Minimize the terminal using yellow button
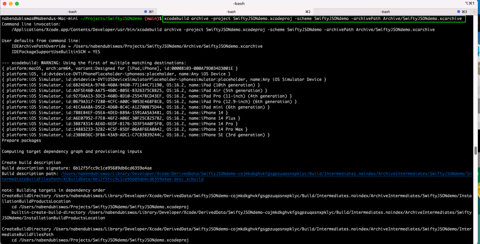The height and width of the screenshot is (244, 480). coord(11,3)
